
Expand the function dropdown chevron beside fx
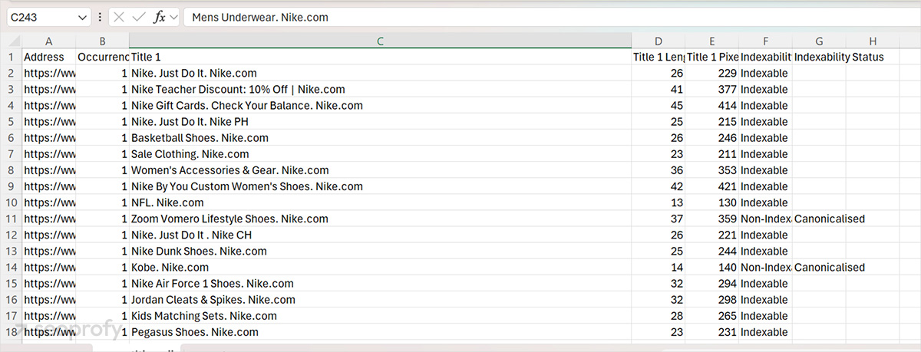pos(173,17)
